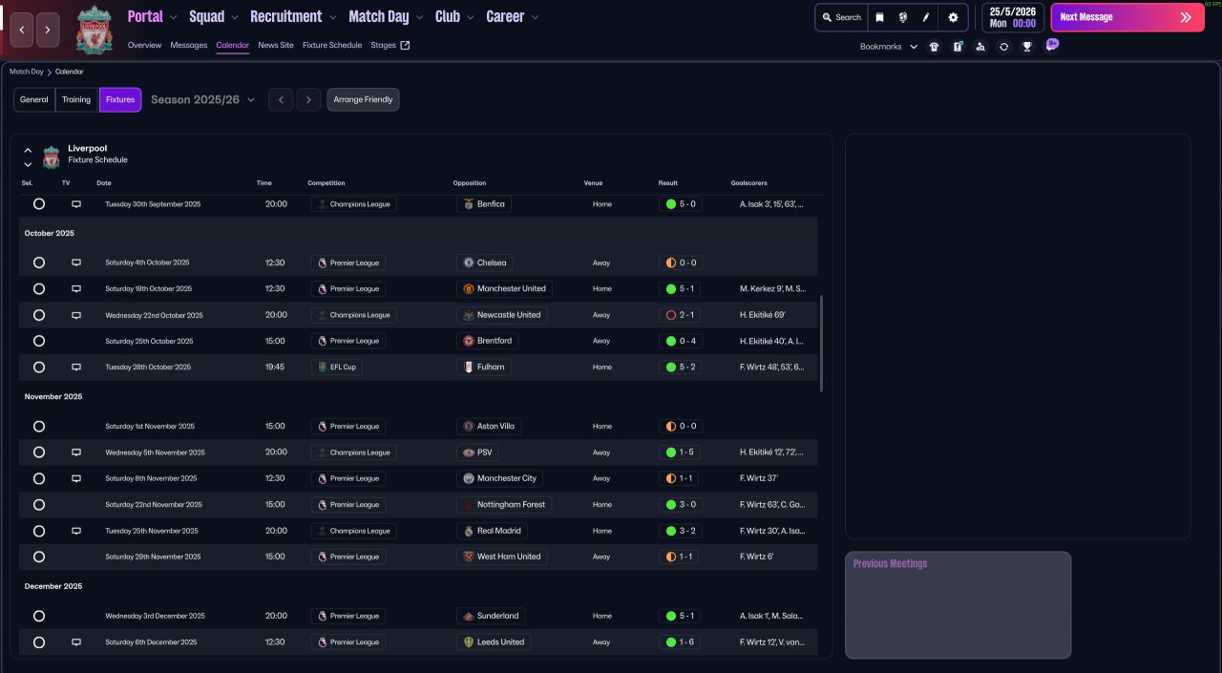Click the Liverpool club crest in header
This screenshot has width=1222, height=673.
point(94,29)
